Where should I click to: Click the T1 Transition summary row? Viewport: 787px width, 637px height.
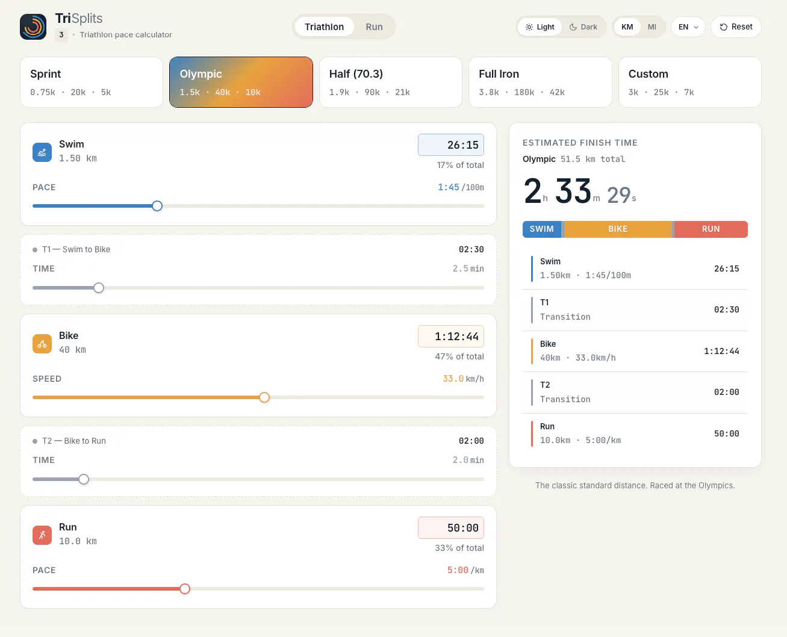(635, 310)
